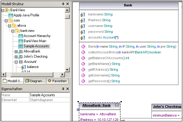This screenshot has height=122, width=183.
Task: Select Sample Accounts in the tree
Action: click(36, 46)
